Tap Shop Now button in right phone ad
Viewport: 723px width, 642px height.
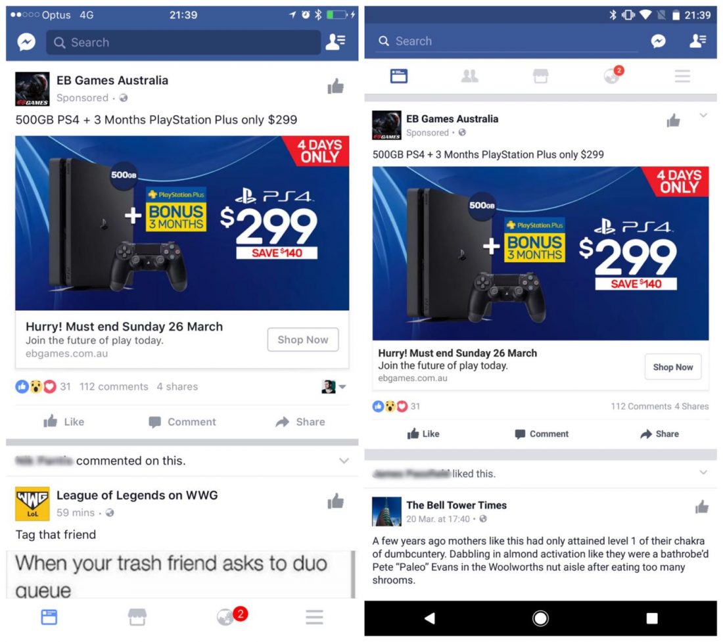[673, 367]
